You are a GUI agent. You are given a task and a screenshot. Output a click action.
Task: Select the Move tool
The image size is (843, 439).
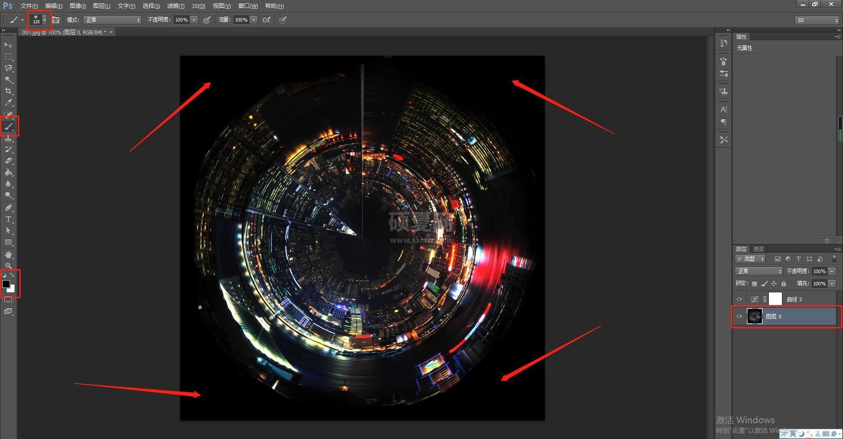8,45
